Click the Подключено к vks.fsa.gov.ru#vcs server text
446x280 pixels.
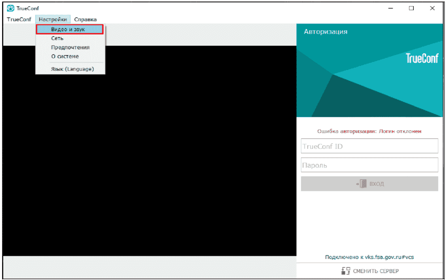point(369,257)
